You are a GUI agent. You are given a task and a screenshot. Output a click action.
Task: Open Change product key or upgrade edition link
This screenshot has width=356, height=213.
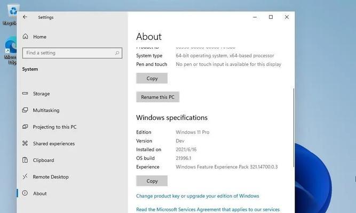pyautogui.click(x=197, y=196)
